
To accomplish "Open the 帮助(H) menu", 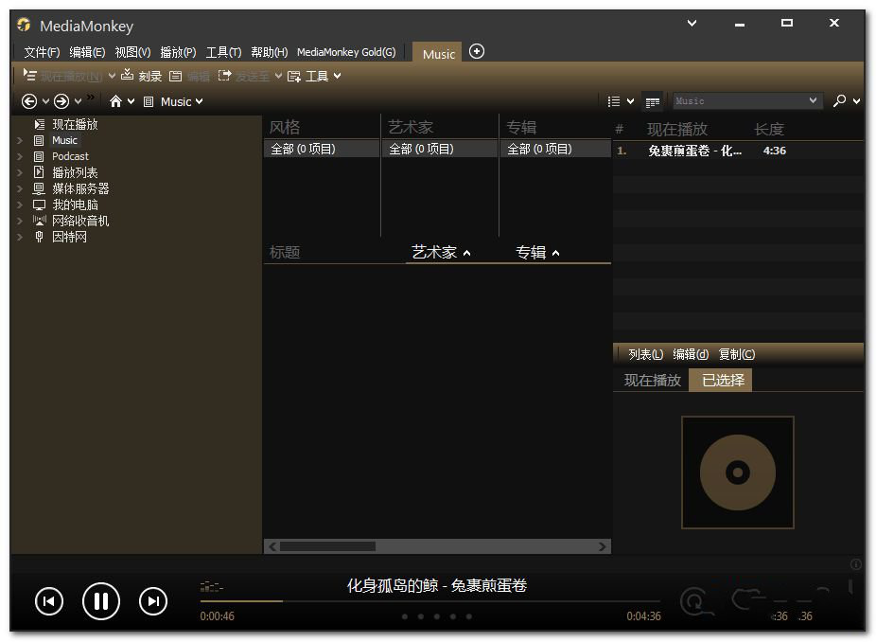I will pyautogui.click(x=270, y=52).
